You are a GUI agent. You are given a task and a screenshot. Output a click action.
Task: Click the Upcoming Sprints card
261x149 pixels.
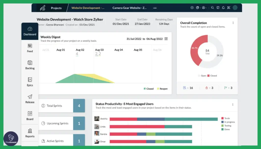pos(62,123)
